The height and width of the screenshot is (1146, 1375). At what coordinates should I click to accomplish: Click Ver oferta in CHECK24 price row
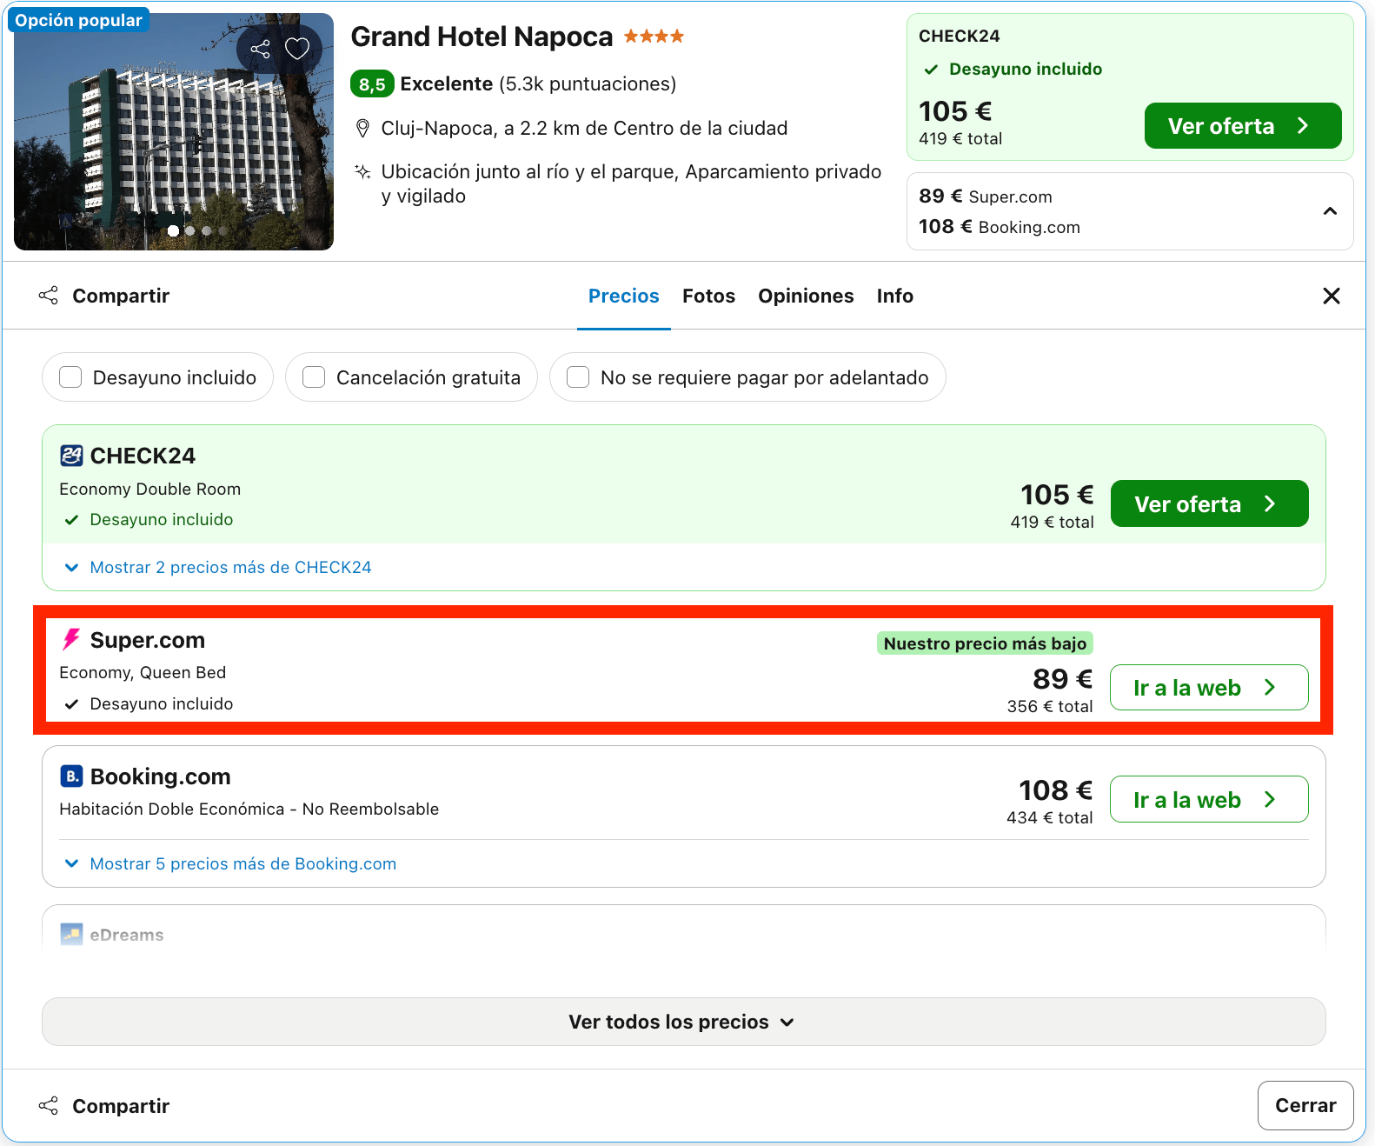point(1209,503)
